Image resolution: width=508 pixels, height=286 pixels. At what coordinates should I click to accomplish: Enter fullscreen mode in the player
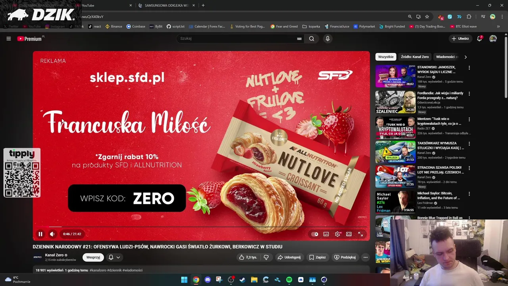360,234
